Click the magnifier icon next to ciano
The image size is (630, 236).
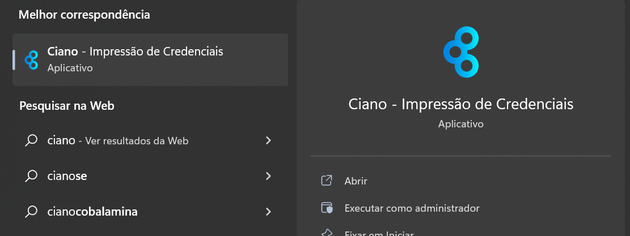(31, 140)
